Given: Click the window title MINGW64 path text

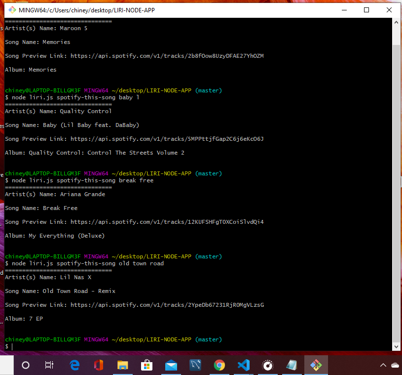Looking at the screenshot, I should click(x=87, y=10).
